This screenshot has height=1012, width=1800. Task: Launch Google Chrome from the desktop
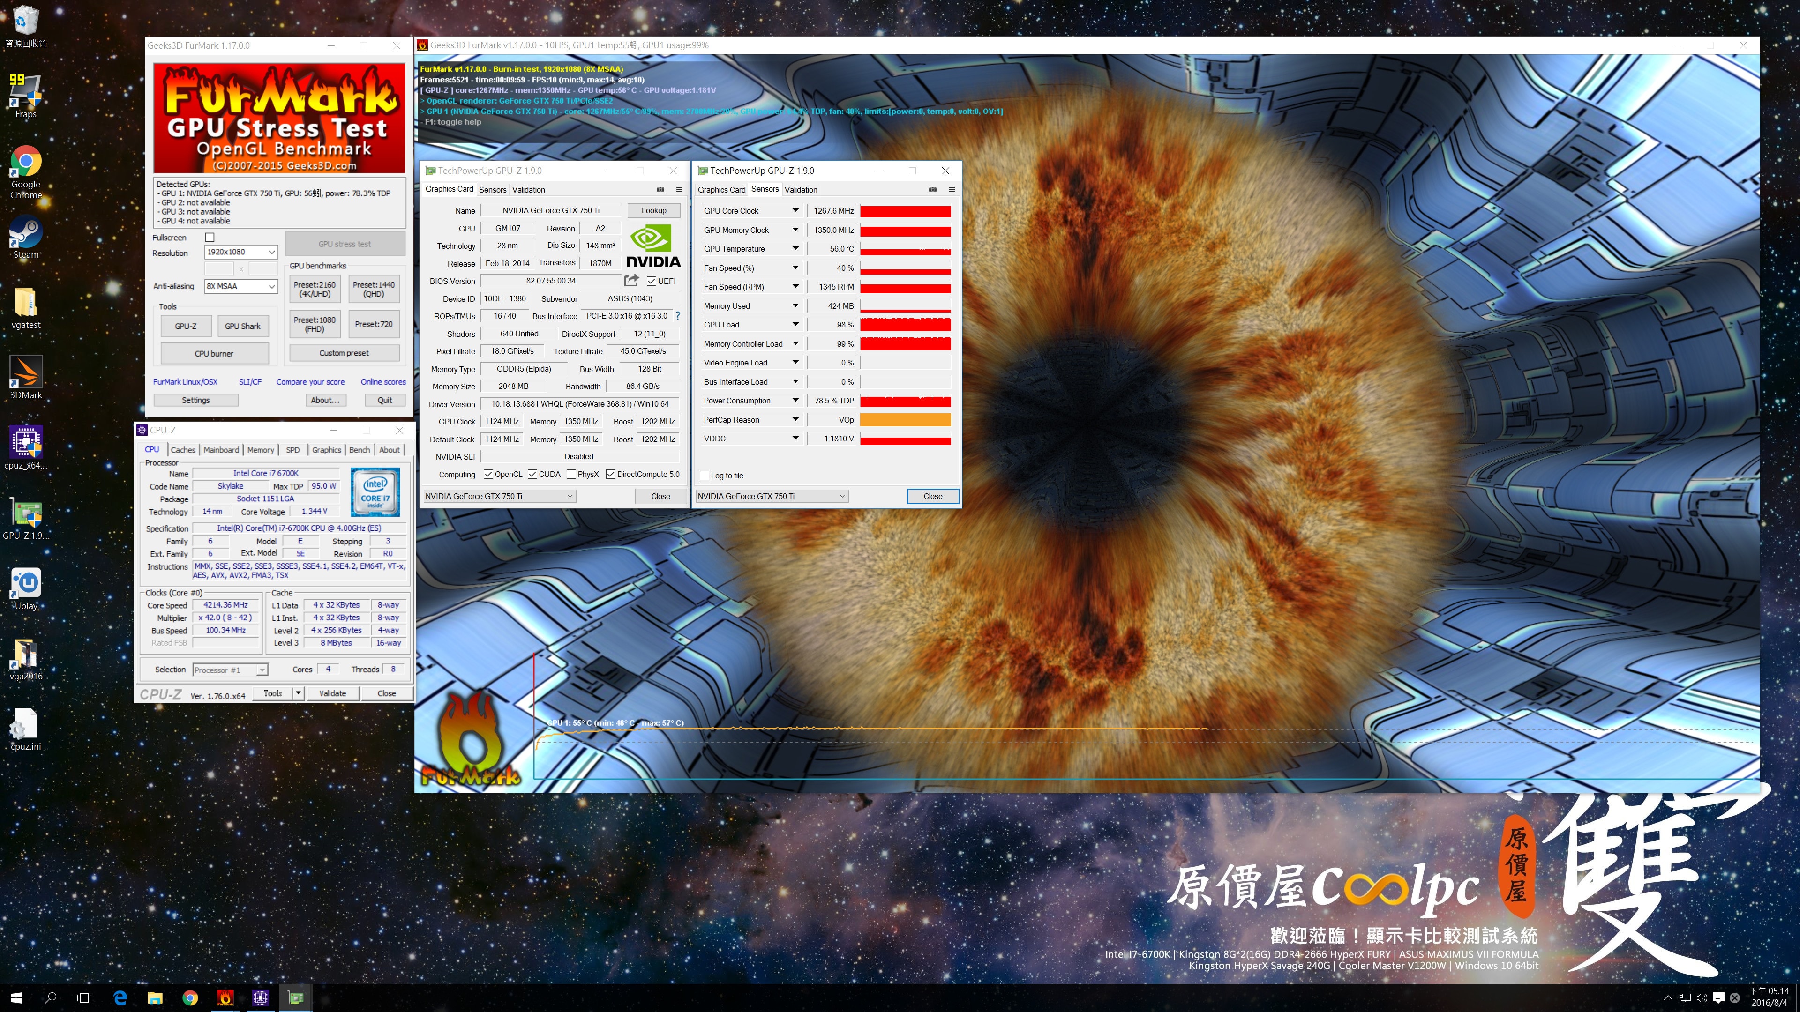(x=26, y=172)
